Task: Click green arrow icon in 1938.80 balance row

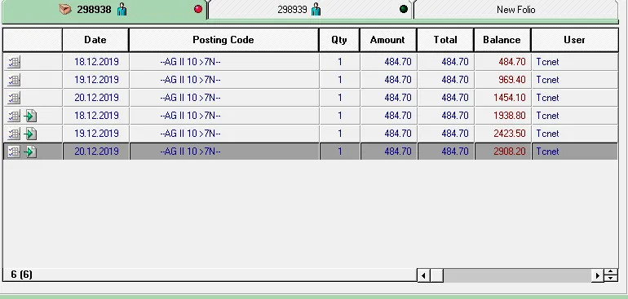Action: (x=30, y=116)
